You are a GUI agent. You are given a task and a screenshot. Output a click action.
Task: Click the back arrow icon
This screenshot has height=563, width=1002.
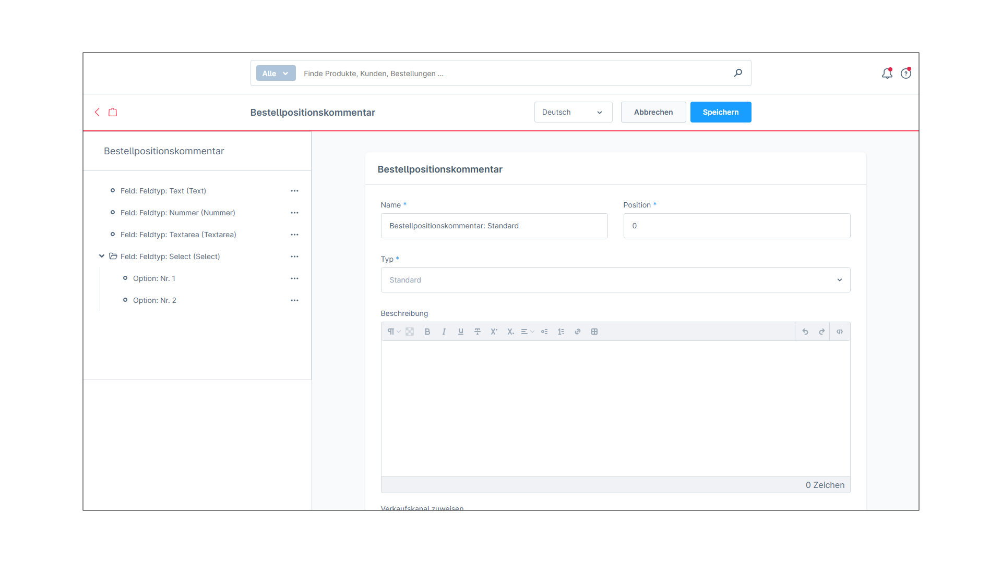pyautogui.click(x=97, y=112)
